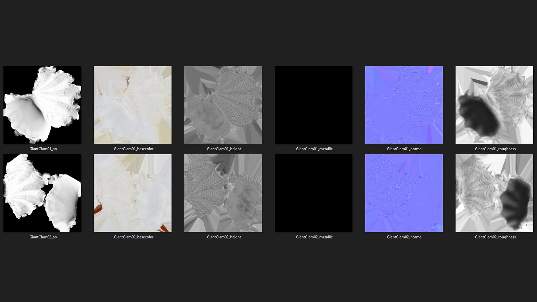
Task: Click the label GiantClam01_normal
Action: (405, 149)
